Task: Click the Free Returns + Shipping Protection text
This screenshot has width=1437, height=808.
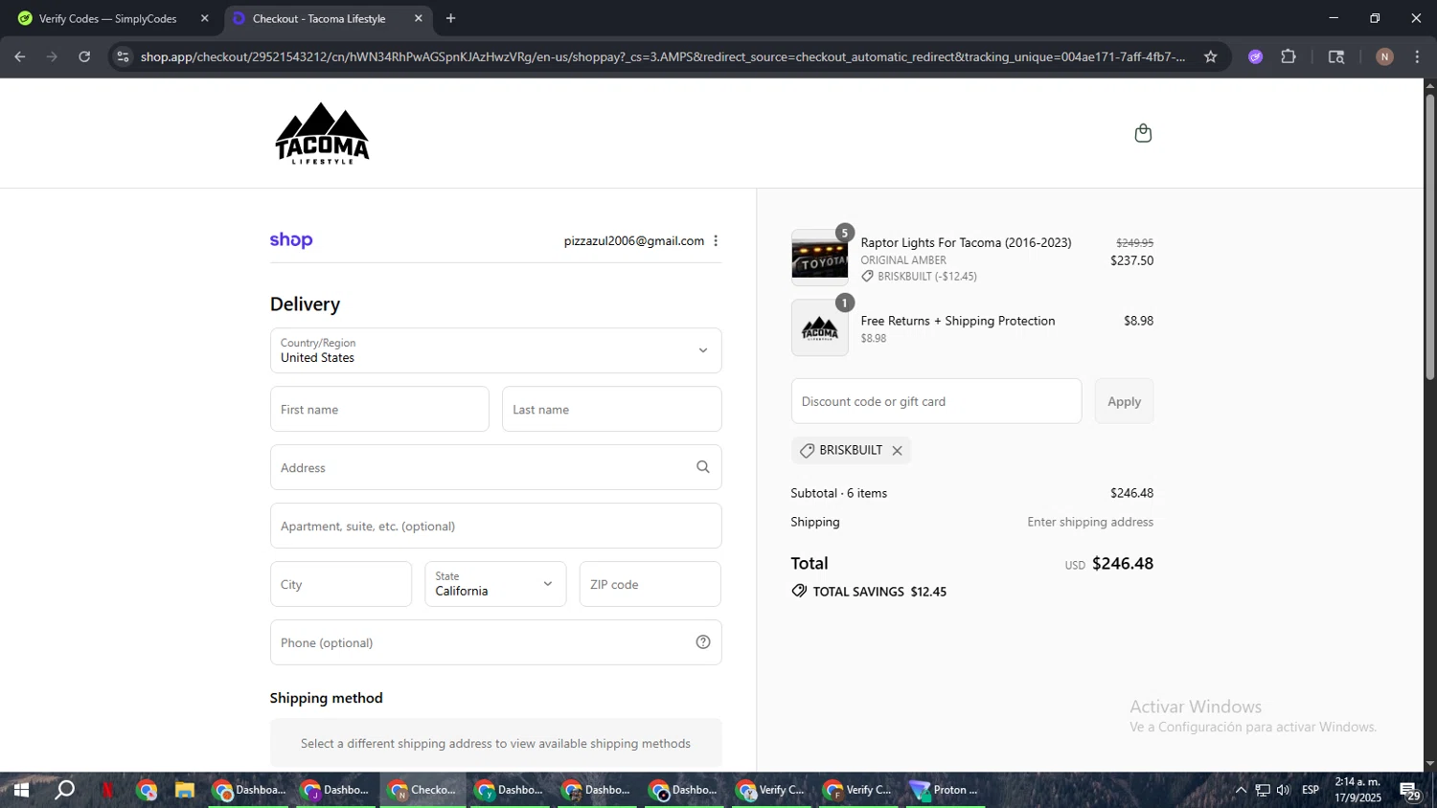Action: pyautogui.click(x=958, y=321)
